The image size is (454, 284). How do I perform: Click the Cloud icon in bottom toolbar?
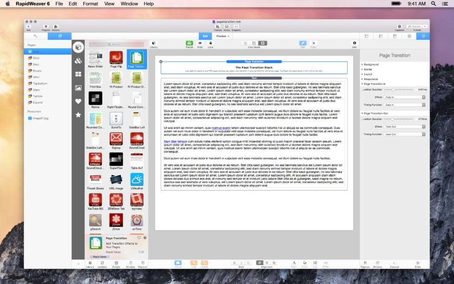coord(178,263)
